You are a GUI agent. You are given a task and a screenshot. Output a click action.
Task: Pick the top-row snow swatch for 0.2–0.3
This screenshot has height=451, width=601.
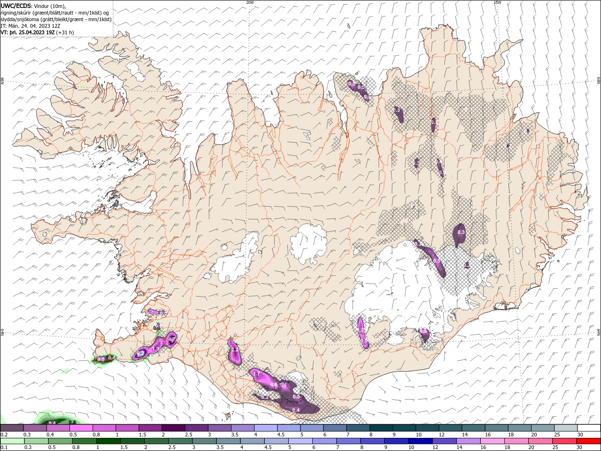[x=12, y=428]
